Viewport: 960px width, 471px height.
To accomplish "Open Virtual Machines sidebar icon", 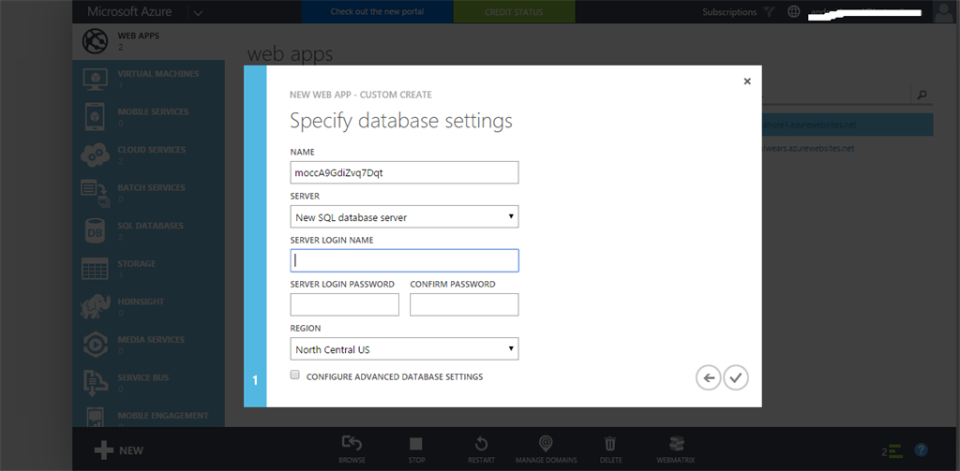I will click(x=95, y=80).
